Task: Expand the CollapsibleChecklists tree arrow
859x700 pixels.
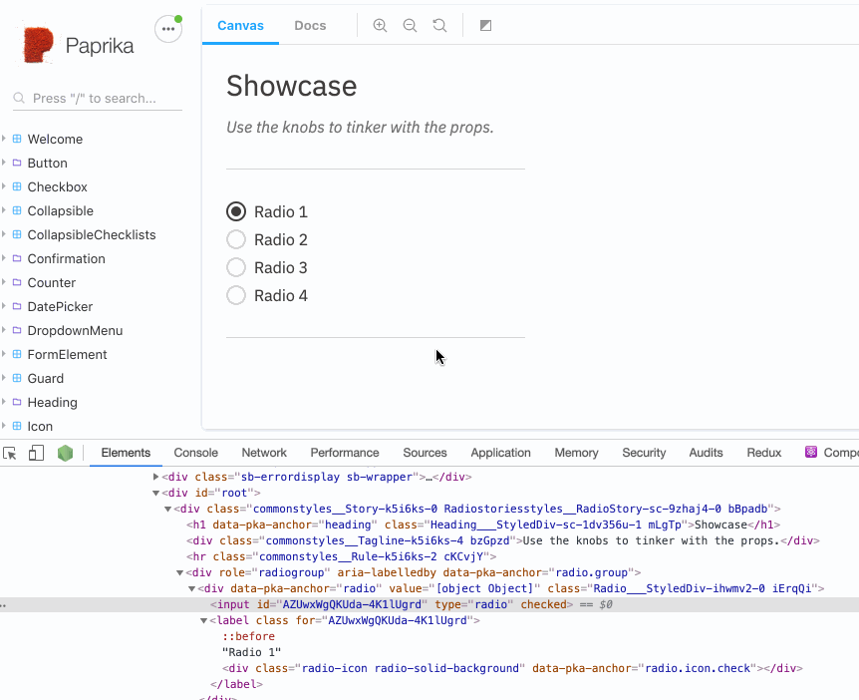Action: click(x=3, y=234)
